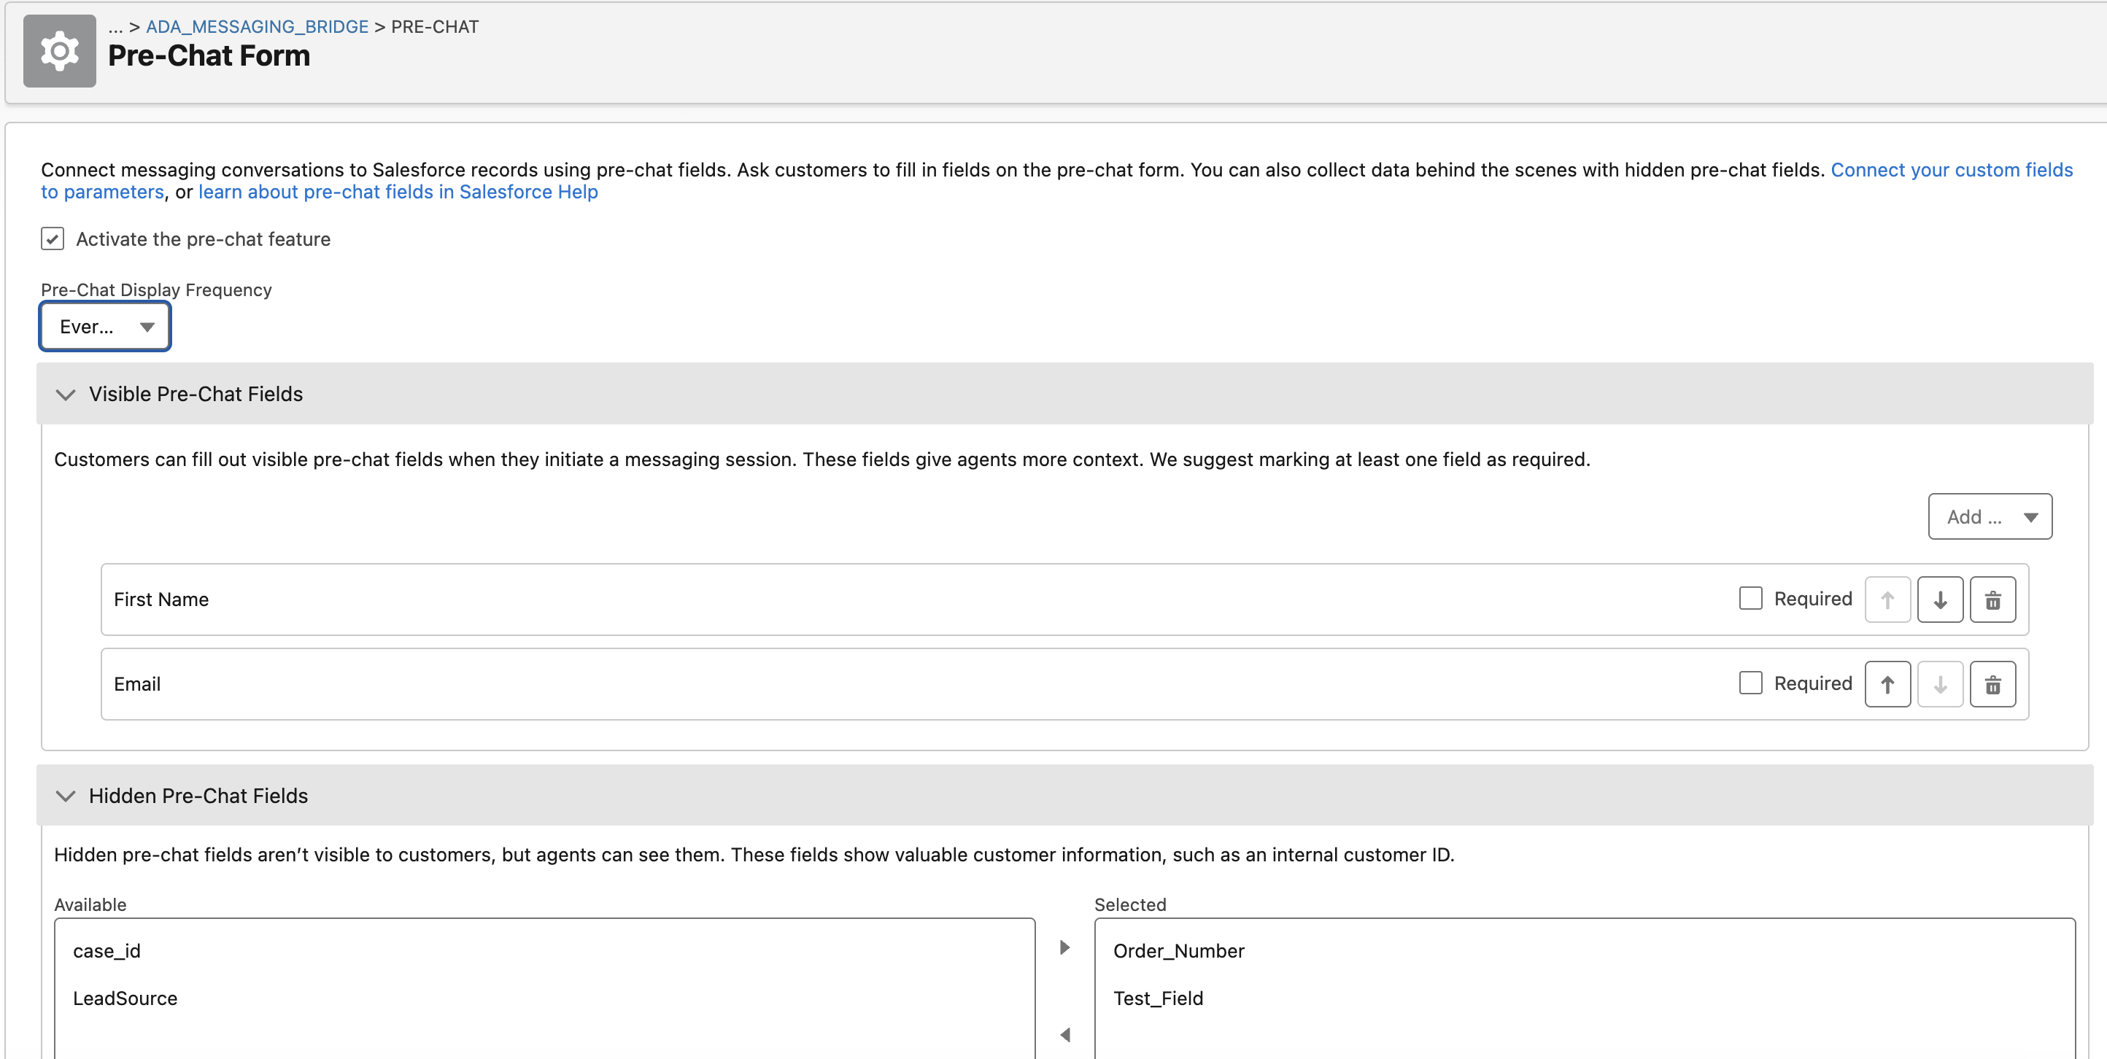Select case_id in the Available list
This screenshot has height=1059, width=2107.
coord(107,950)
